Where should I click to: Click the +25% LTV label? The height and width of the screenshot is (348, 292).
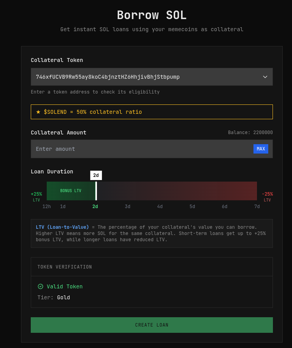point(36,197)
